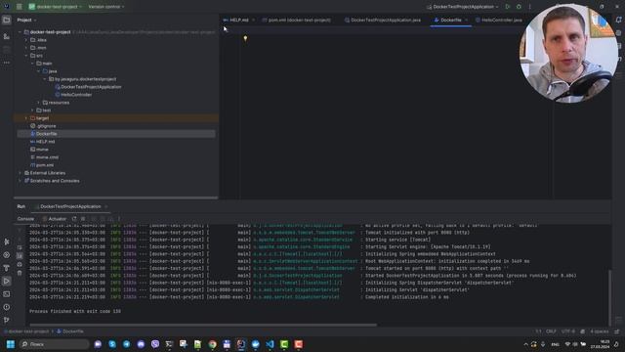Expand the .idea folder
Viewport: 625px width, 352px height.
tap(26, 40)
